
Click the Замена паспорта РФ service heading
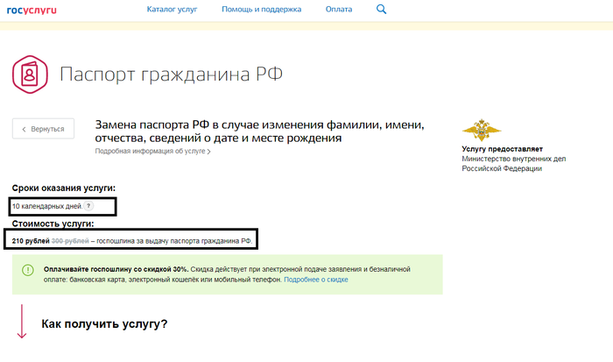click(x=259, y=131)
